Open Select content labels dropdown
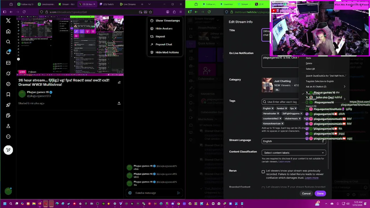This screenshot has width=370, height=208. [x=294, y=153]
